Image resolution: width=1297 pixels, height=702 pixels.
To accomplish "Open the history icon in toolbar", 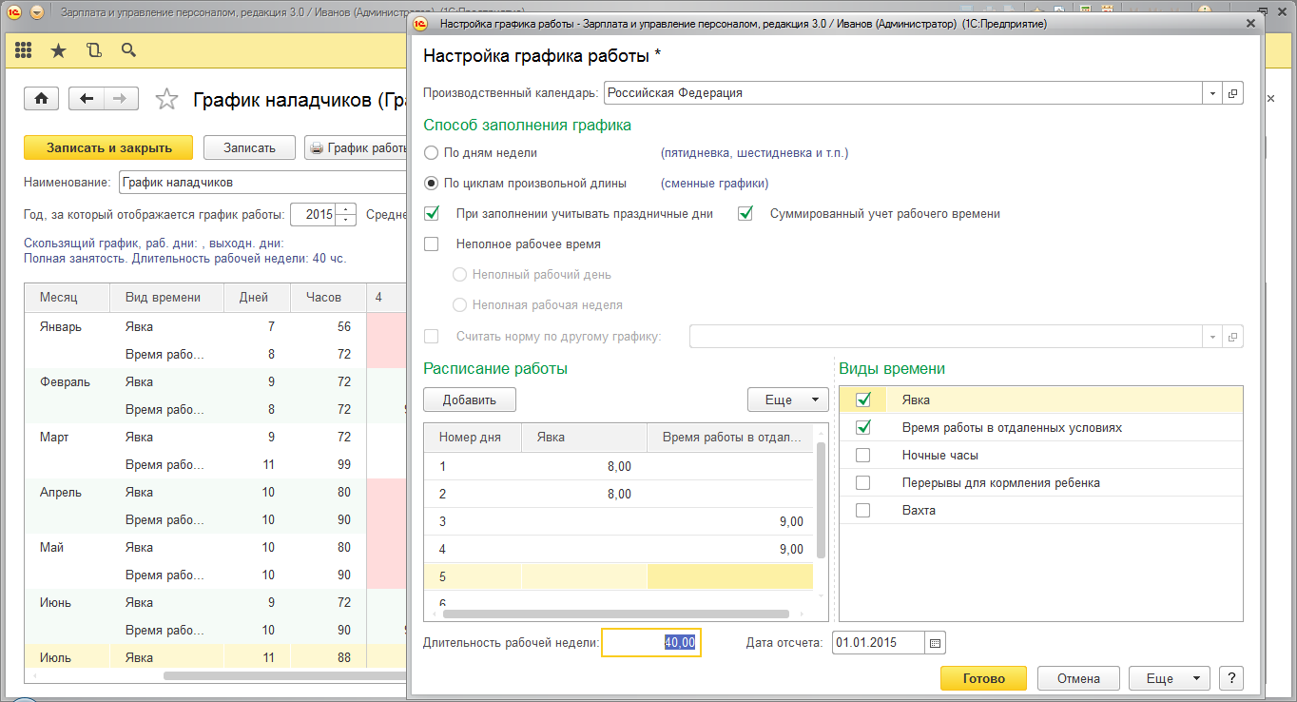I will pyautogui.click(x=93, y=50).
